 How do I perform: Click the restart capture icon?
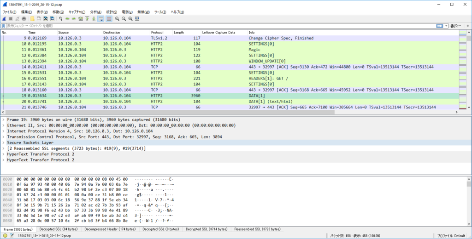coord(18,19)
